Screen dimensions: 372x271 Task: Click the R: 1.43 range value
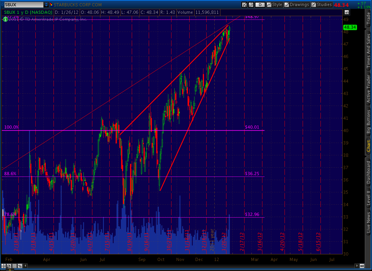[x=168, y=12]
